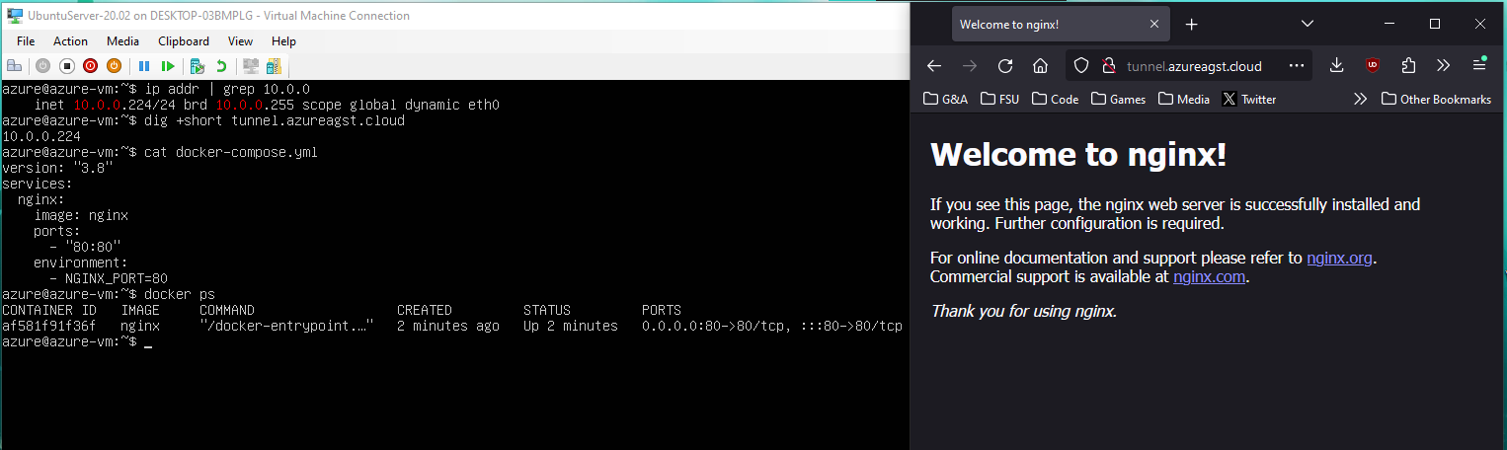Open the G&A bookmarks folder

pyautogui.click(x=945, y=99)
